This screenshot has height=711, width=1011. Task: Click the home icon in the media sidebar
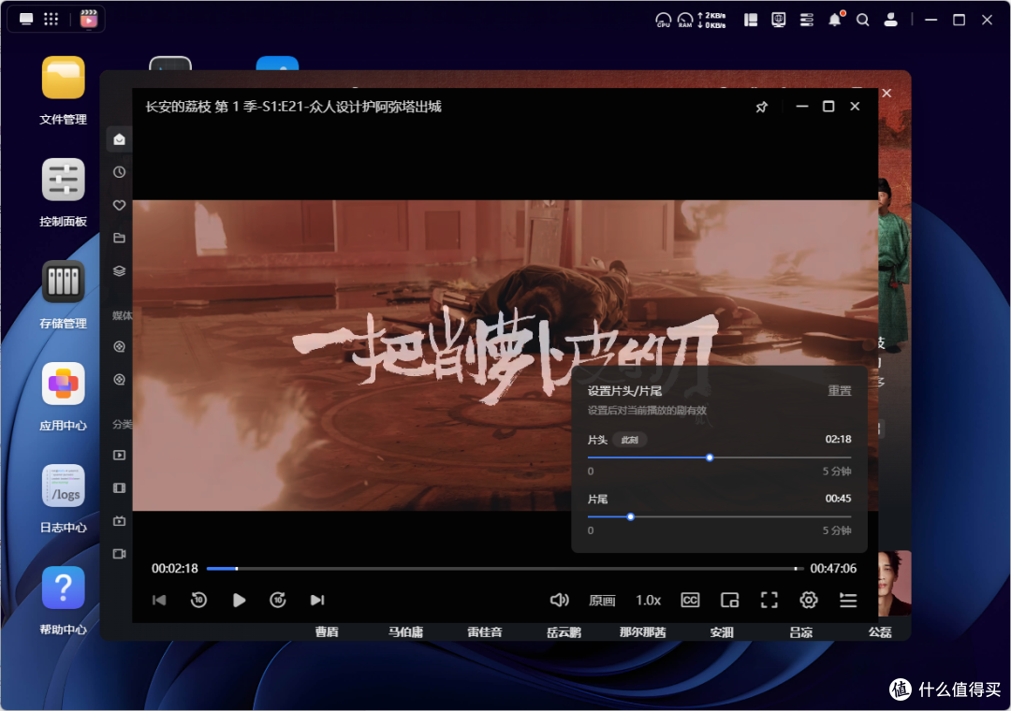tap(119, 139)
